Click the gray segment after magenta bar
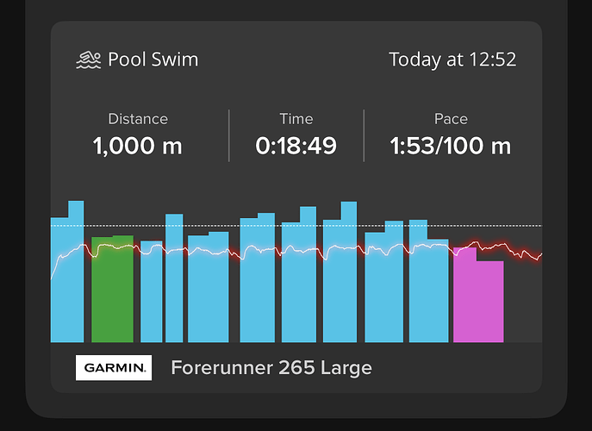Screen dimensions: 592x431 [x=522, y=302]
